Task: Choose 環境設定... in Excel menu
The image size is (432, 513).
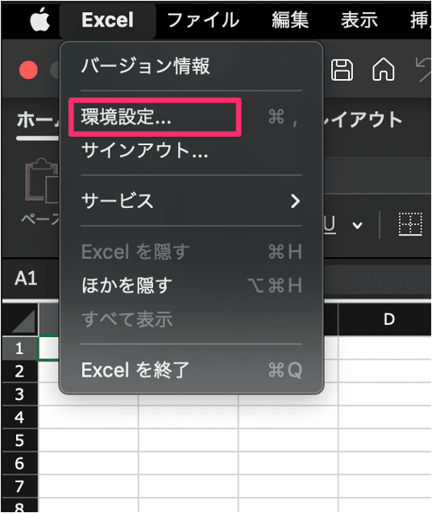Action: coord(191,117)
